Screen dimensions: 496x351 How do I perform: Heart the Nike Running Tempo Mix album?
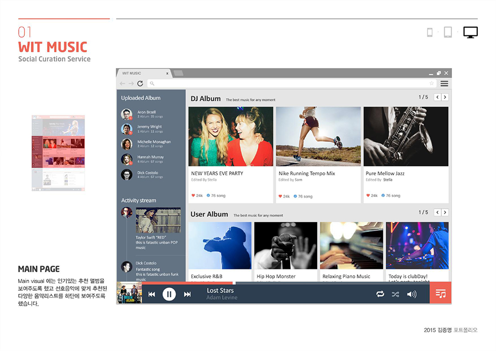point(281,196)
